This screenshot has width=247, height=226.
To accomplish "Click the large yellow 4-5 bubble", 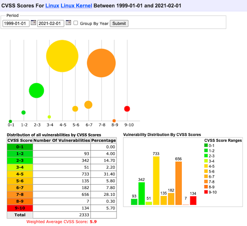I will pyautogui.click(x=62, y=56).
